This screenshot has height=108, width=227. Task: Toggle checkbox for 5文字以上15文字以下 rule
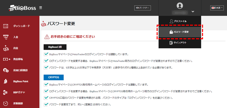pos(46,67)
